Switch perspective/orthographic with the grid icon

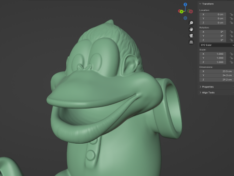tap(191, 42)
